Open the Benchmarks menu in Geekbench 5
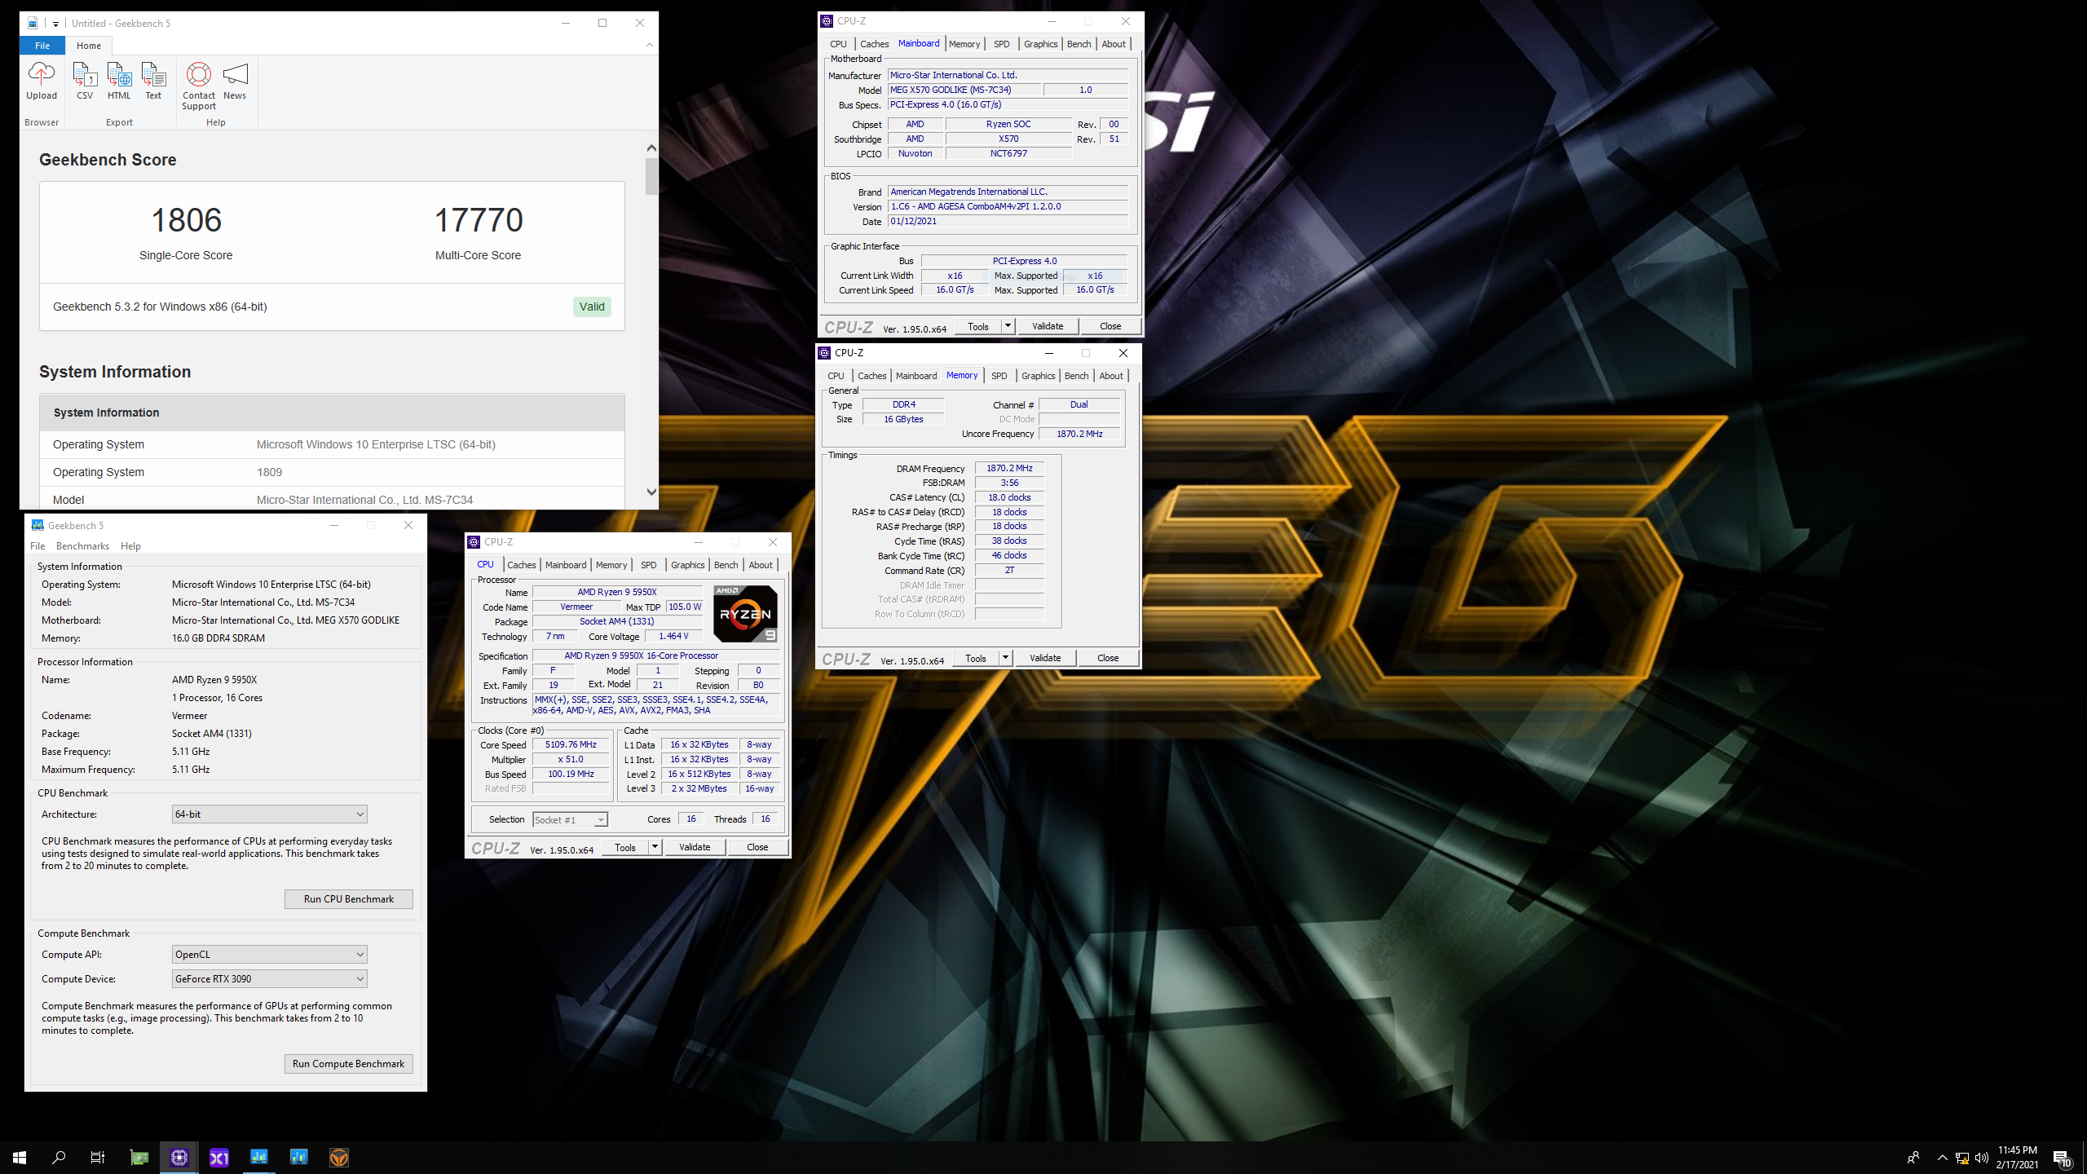The image size is (2087, 1174). [82, 546]
